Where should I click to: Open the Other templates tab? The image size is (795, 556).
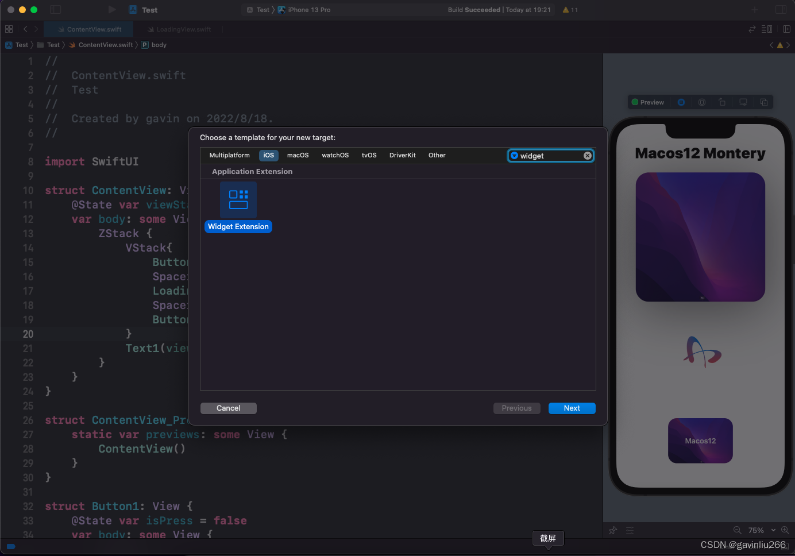[437, 155]
